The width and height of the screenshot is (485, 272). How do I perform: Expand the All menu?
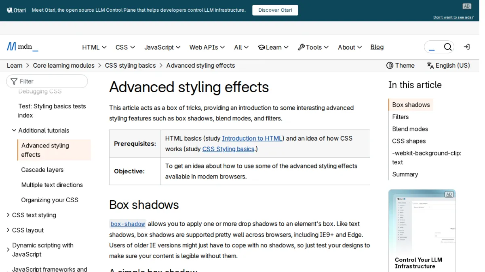click(x=241, y=47)
